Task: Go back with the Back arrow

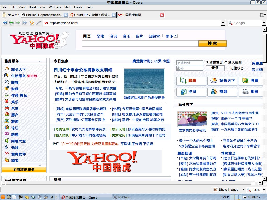Action: click(11, 23)
